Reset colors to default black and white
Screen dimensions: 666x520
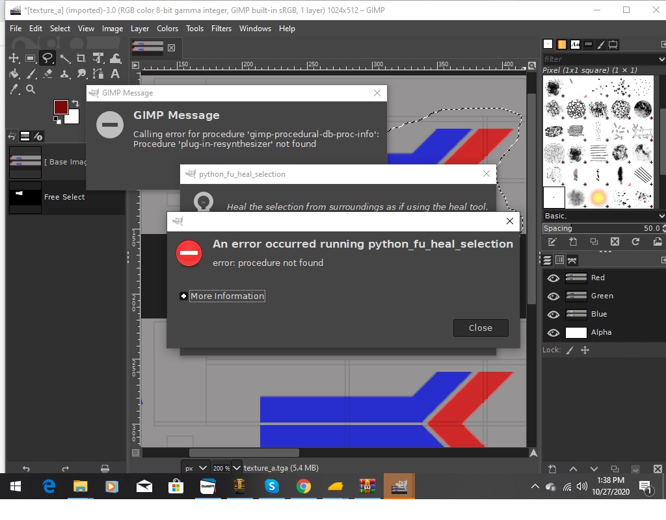[57, 121]
